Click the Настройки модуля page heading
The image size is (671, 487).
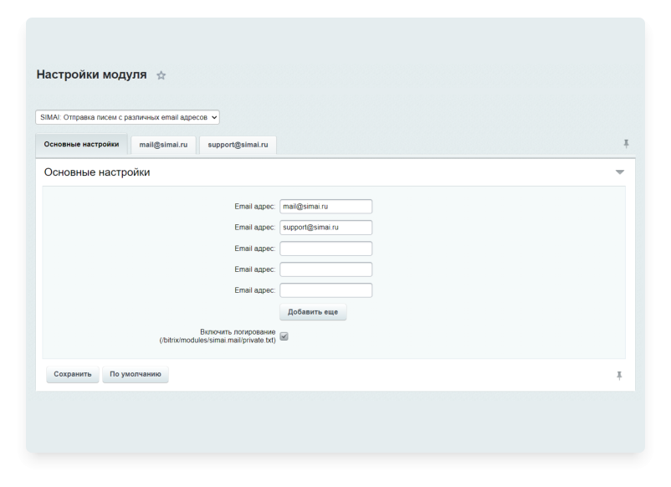point(91,74)
